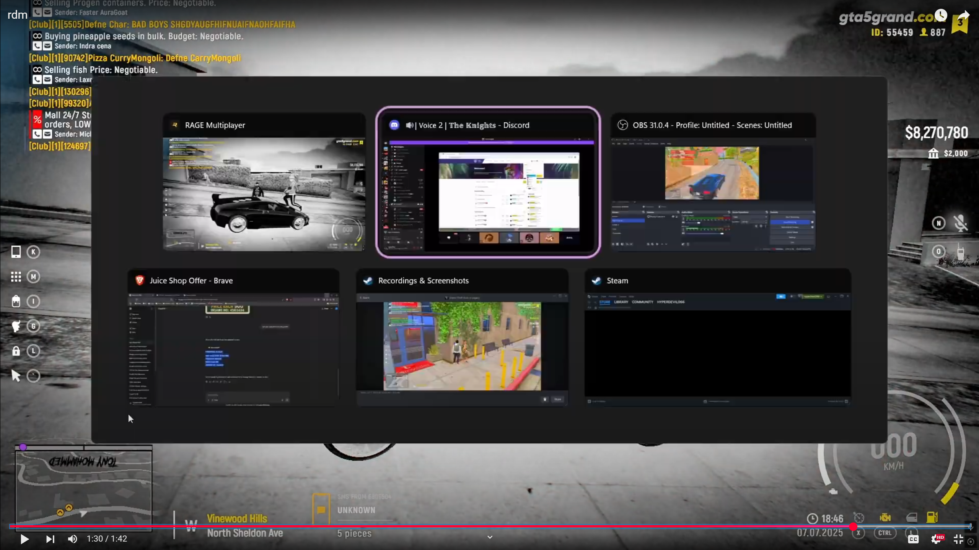Click the cursor arrow icon in the HUD

click(16, 376)
